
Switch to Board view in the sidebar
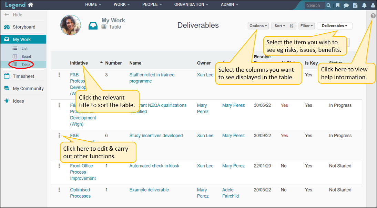26,57
